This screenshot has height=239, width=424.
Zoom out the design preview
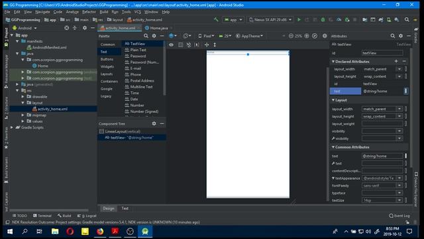291,36
